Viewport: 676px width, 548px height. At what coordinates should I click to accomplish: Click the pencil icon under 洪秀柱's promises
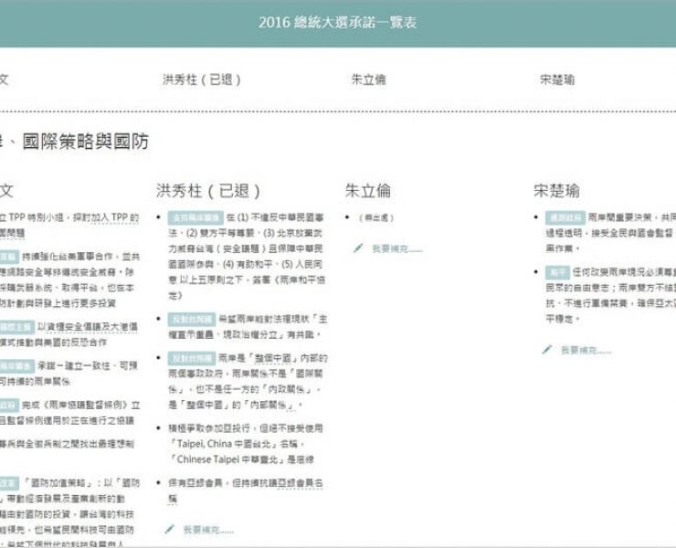169,529
